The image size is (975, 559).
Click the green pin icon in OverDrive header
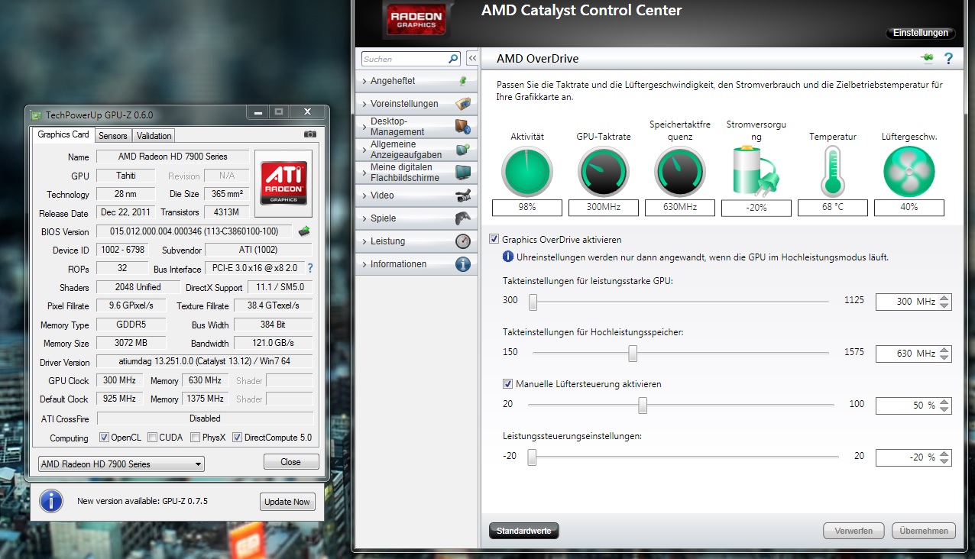click(928, 58)
